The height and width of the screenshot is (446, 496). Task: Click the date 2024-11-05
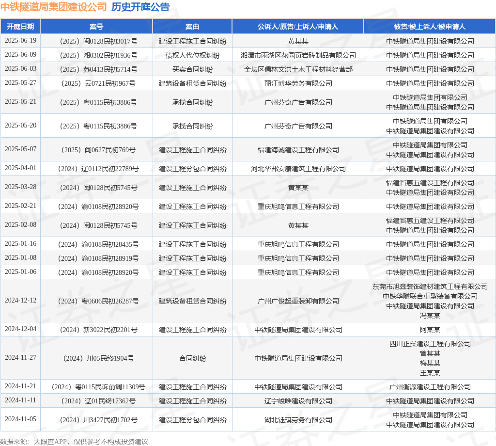(20, 419)
